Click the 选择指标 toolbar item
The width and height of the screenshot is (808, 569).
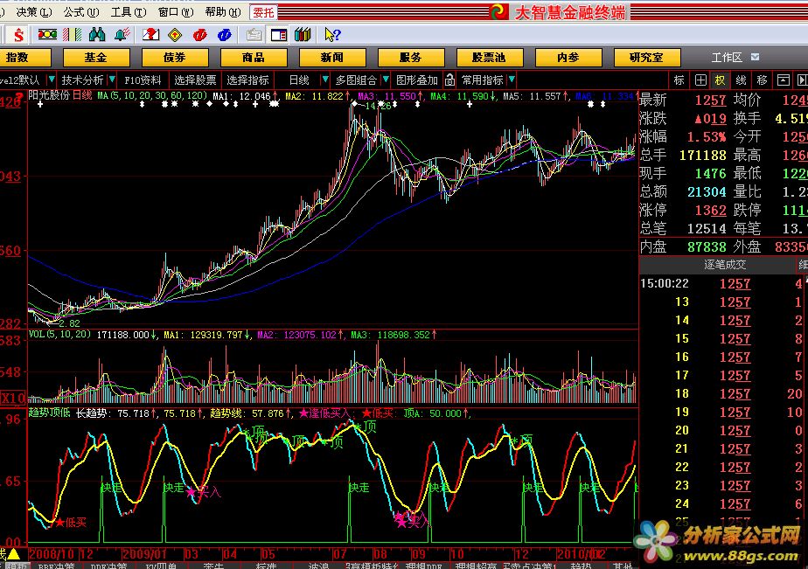(x=247, y=80)
